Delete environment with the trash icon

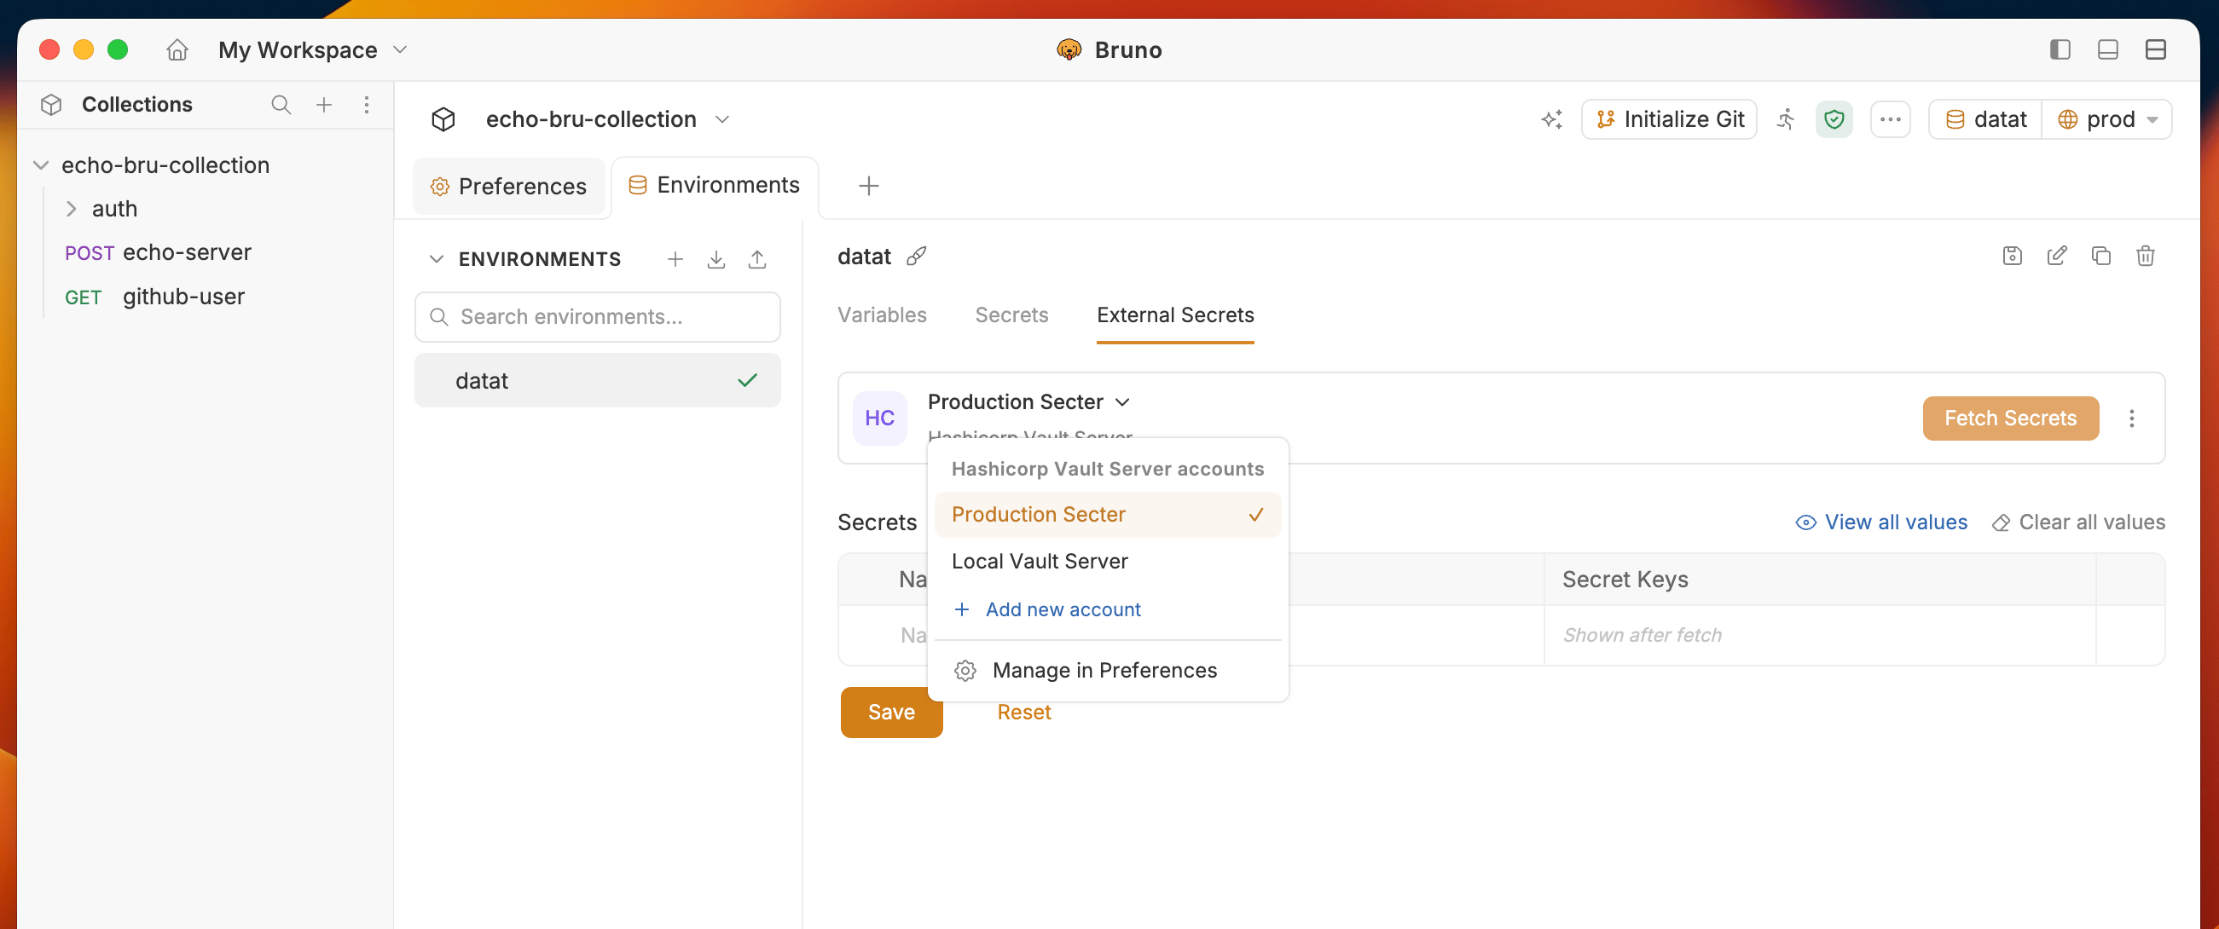2145,257
